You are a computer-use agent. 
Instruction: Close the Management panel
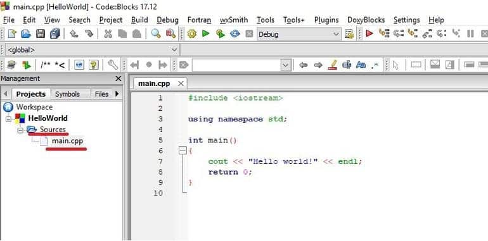coord(119,79)
